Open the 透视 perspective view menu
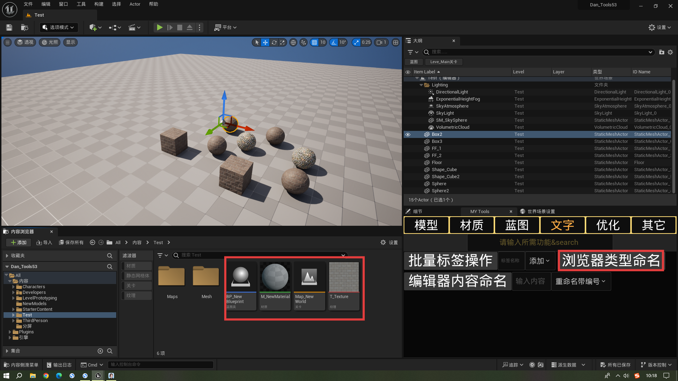 pos(25,42)
